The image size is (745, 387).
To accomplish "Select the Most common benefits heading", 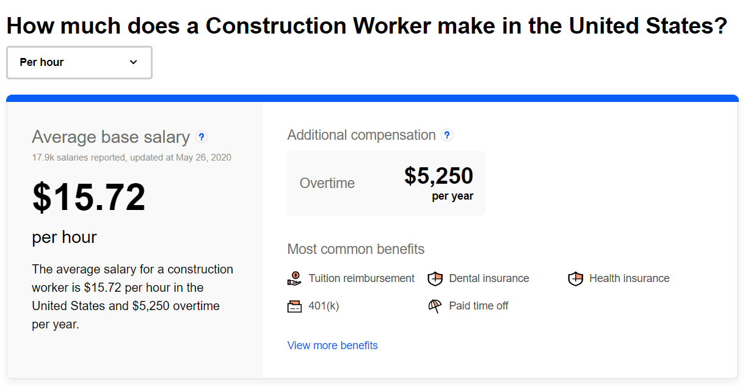I will pos(355,249).
